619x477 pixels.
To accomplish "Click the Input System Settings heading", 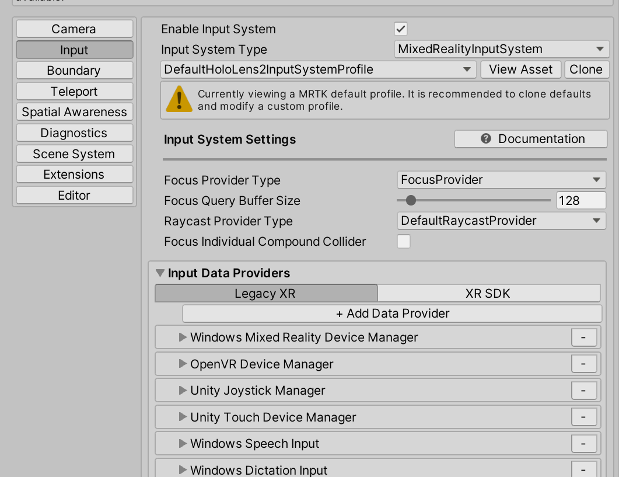I will point(230,140).
